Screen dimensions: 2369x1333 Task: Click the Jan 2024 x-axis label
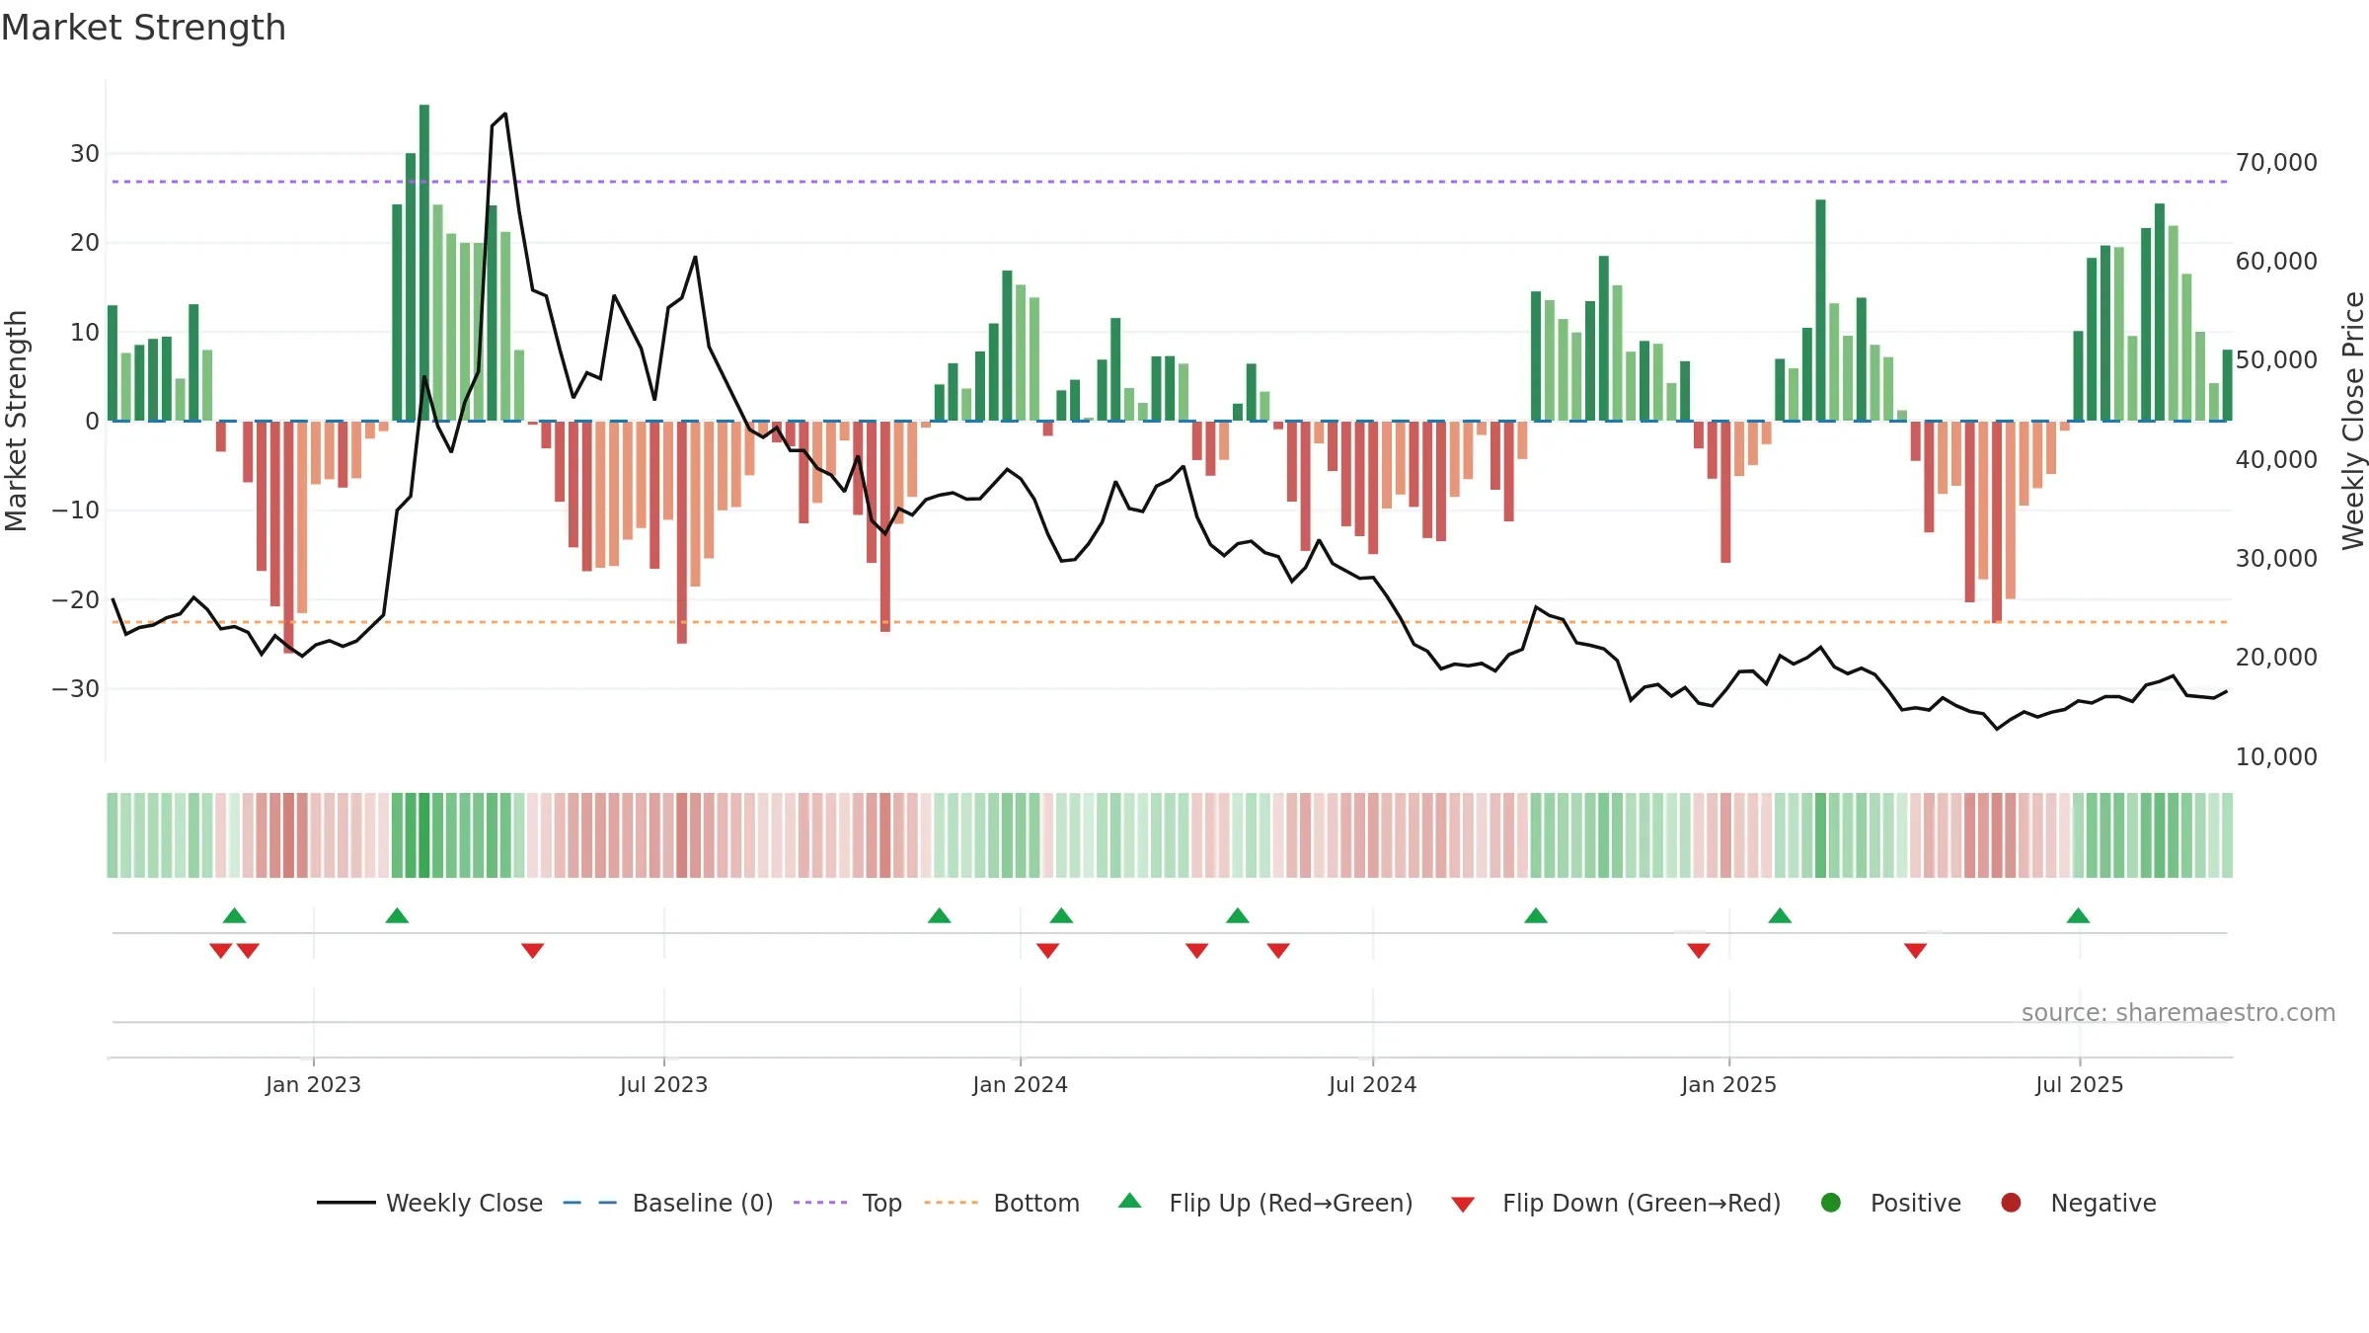1020,1085
